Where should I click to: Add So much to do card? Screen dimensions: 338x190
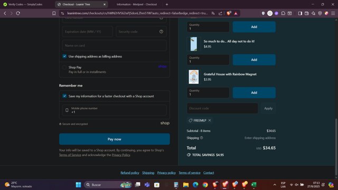[x=254, y=60]
